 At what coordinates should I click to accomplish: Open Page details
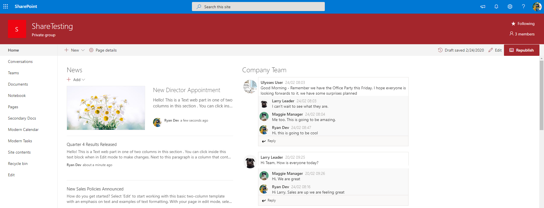coord(103,50)
